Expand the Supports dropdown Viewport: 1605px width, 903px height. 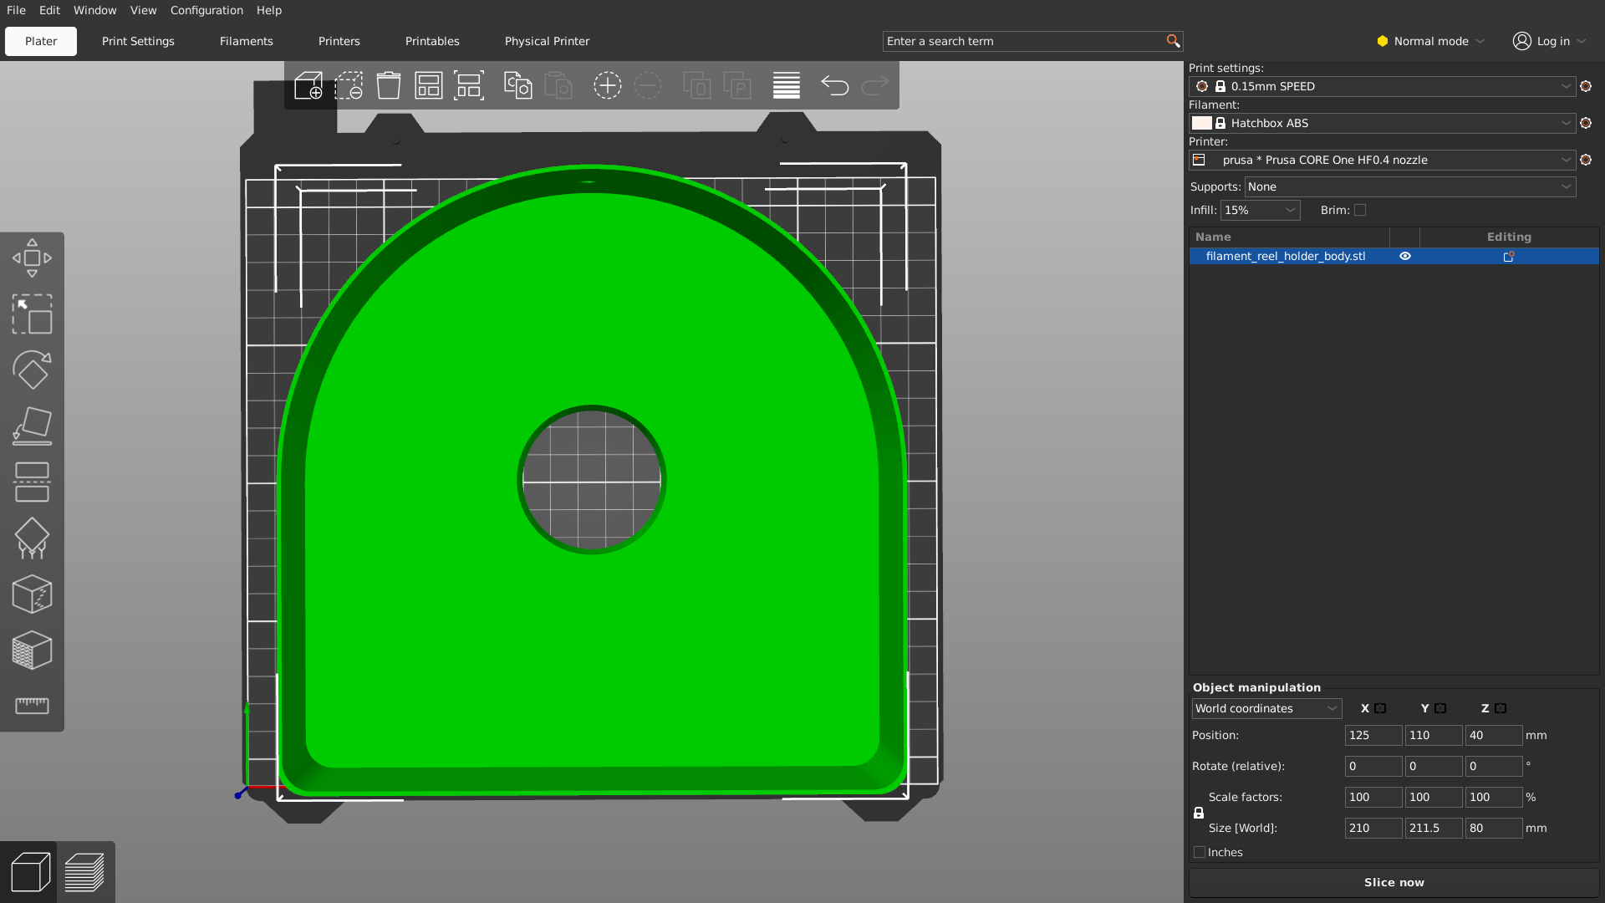[1409, 187]
